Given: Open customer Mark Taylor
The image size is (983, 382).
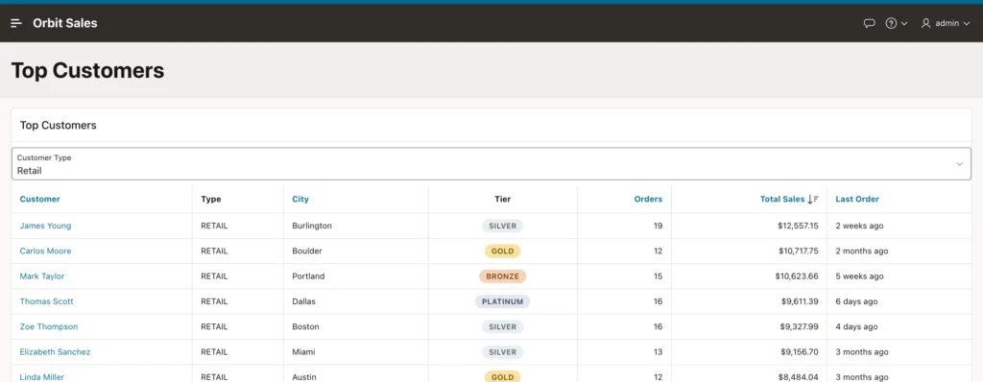Looking at the screenshot, I should 42,276.
